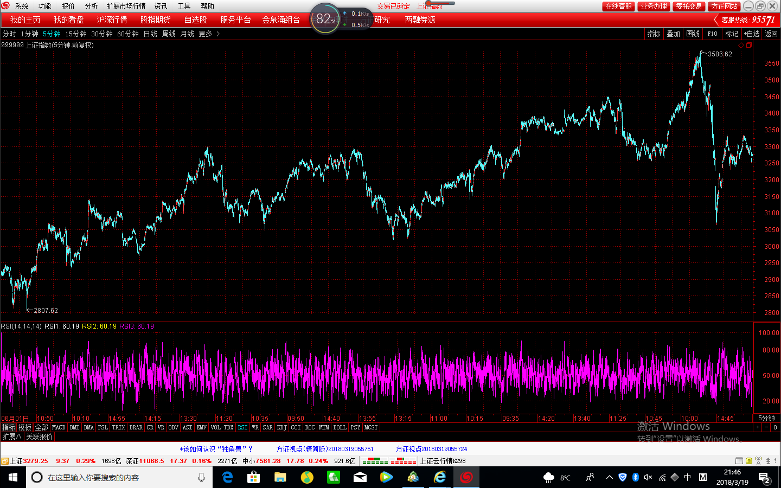The height and width of the screenshot is (488, 781).
Task: Select VOL-TDX indicator
Action: point(222,427)
